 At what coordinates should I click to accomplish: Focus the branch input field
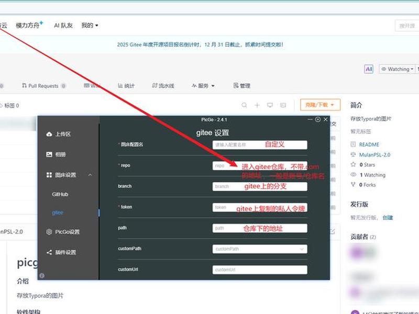[x=260, y=186]
